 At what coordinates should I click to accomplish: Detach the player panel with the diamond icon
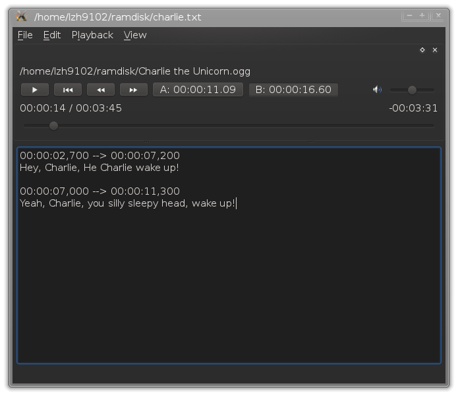pyautogui.click(x=422, y=50)
